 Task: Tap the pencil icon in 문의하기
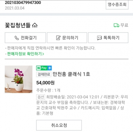tap(58, 38)
